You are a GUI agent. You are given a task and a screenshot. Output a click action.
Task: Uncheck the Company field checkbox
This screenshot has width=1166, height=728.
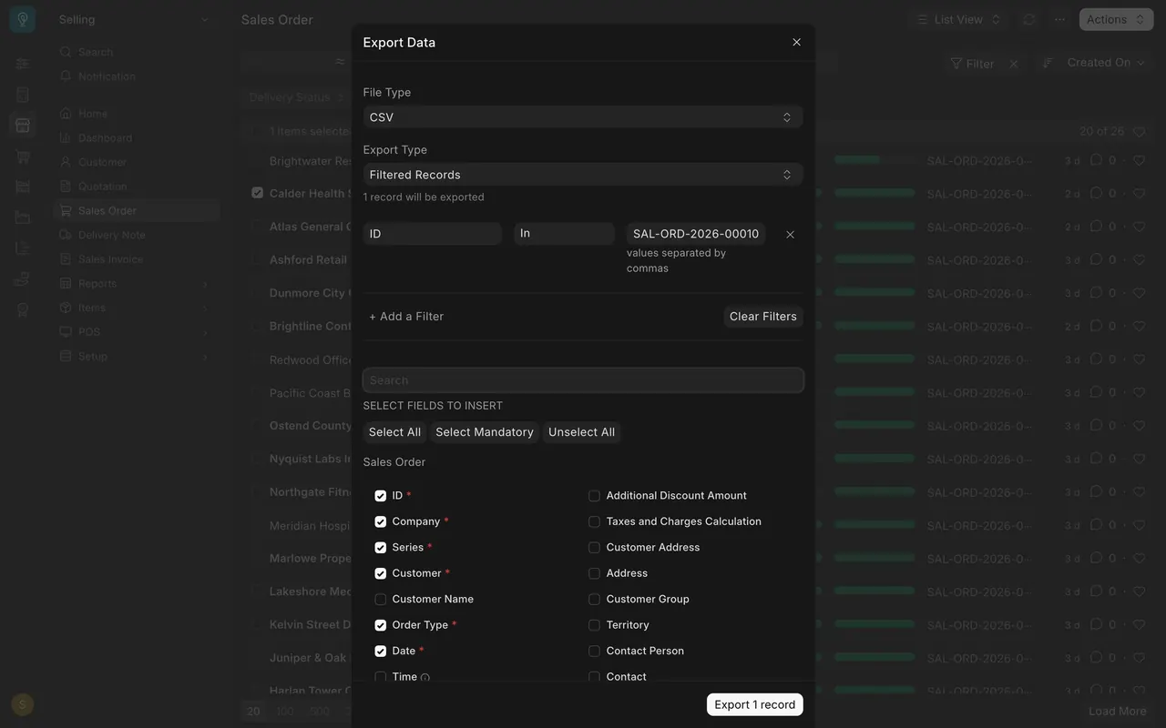click(x=381, y=521)
